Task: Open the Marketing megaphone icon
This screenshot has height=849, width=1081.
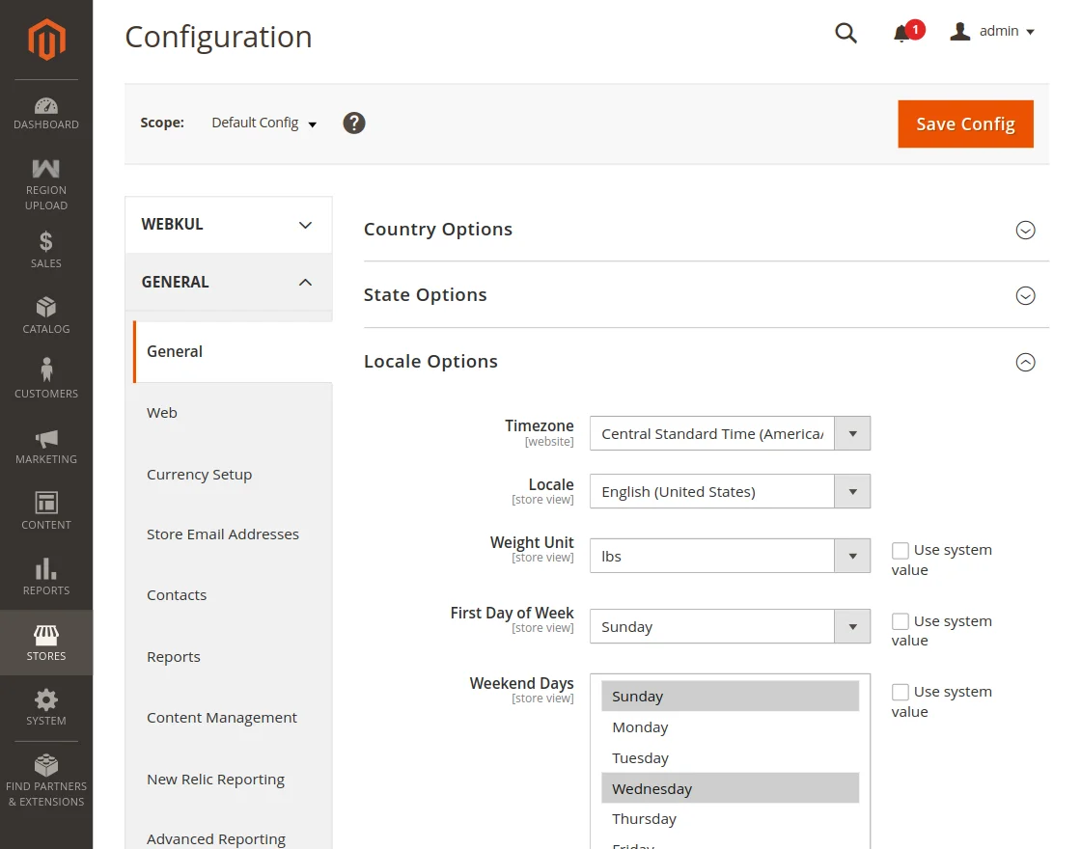Action: 46,446
